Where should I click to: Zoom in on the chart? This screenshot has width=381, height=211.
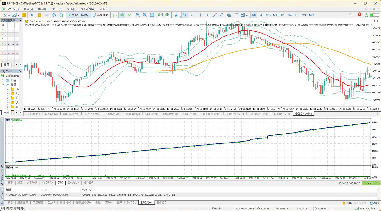click(x=138, y=15)
